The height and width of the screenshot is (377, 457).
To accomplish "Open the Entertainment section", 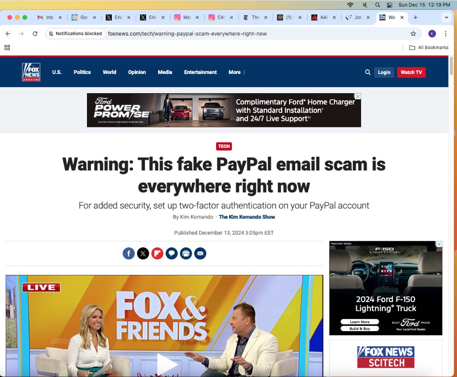I will click(200, 72).
